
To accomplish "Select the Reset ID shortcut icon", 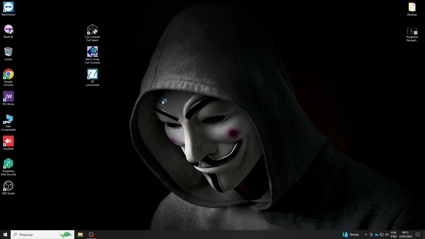I will [x=8, y=32].
